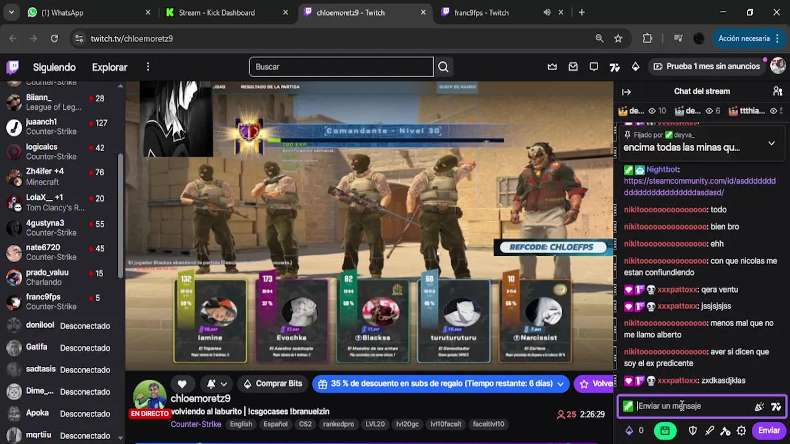
Task: Switch to Stream - Kick Dashboard tab
Action: click(227, 12)
